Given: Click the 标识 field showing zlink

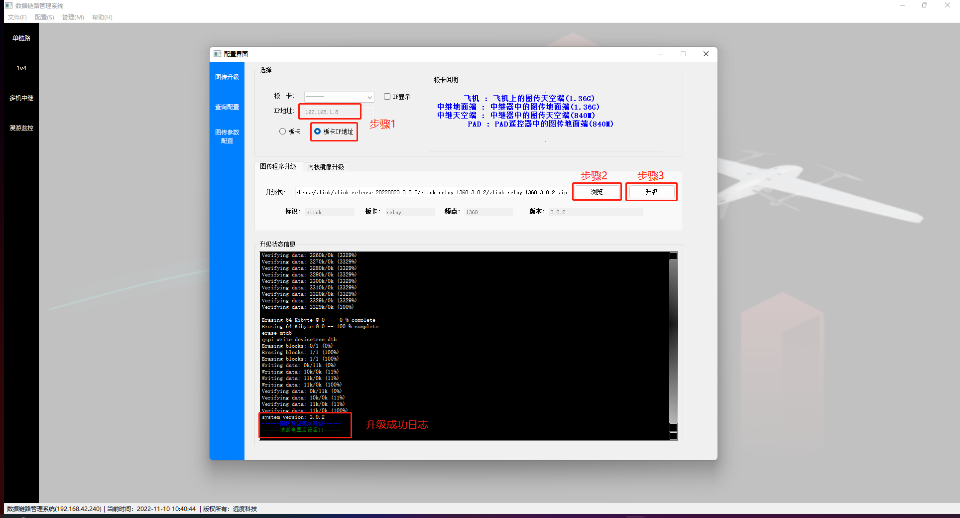Looking at the screenshot, I should tap(330, 212).
